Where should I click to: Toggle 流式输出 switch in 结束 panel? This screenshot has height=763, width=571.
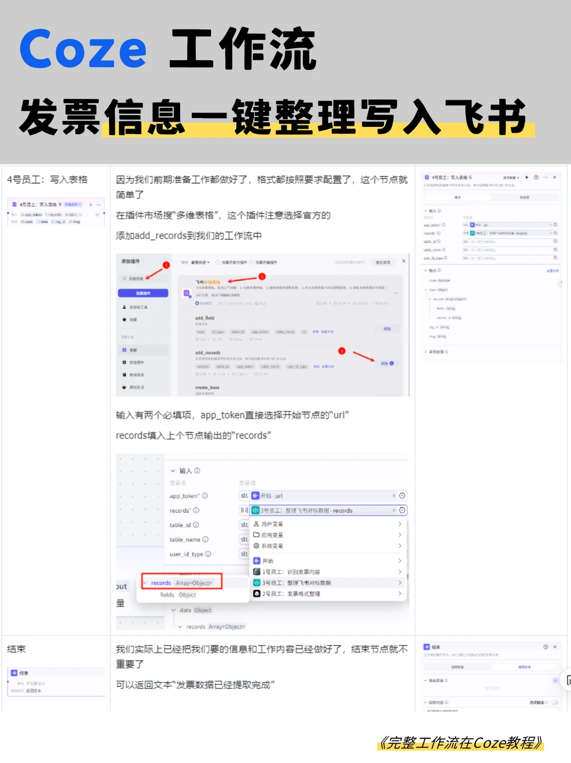(x=555, y=703)
